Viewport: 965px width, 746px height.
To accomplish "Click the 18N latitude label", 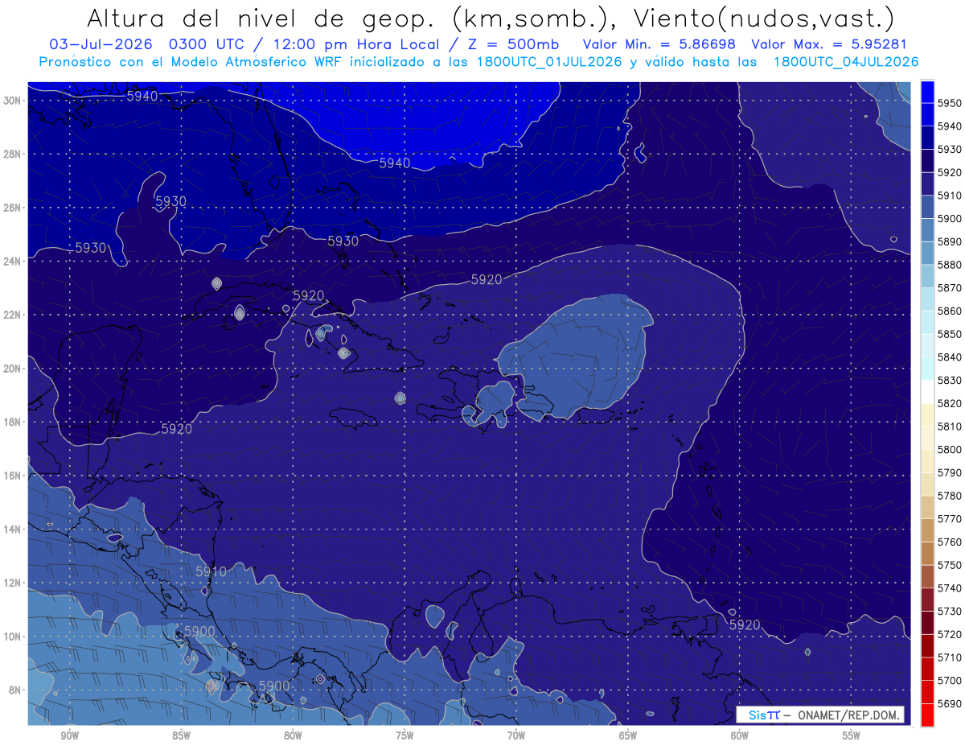I will [12, 422].
